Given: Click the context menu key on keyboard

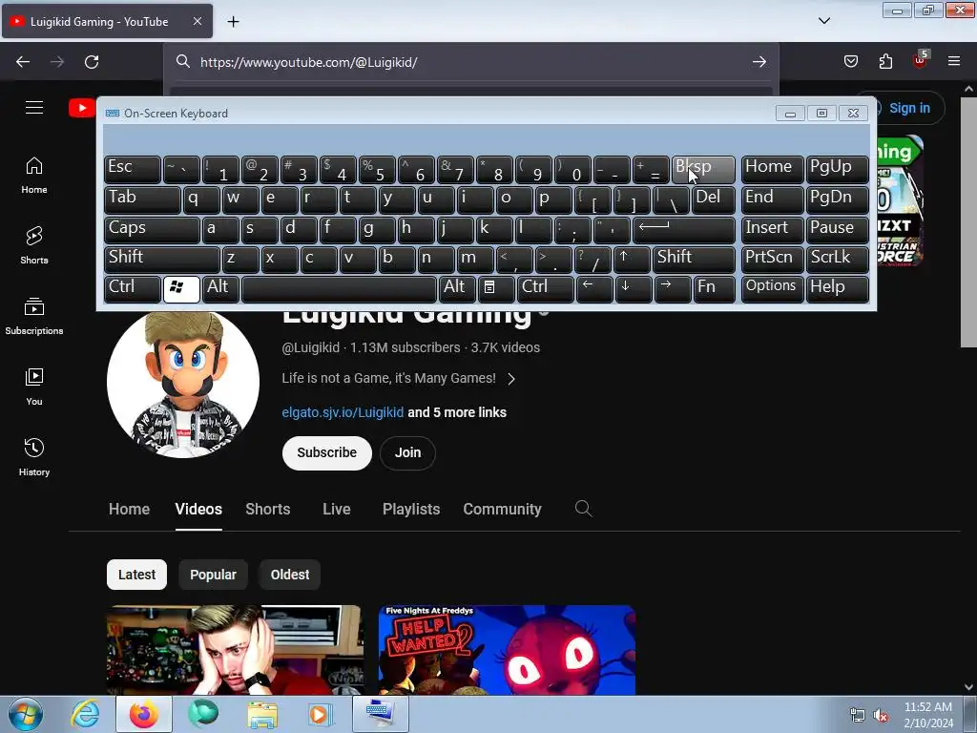Looking at the screenshot, I should 495,288.
